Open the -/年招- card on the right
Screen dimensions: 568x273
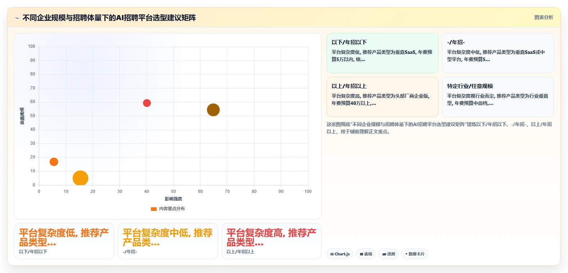coord(498,53)
